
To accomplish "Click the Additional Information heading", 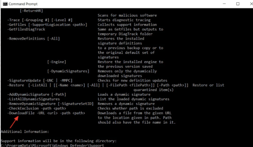I will 25,131.
